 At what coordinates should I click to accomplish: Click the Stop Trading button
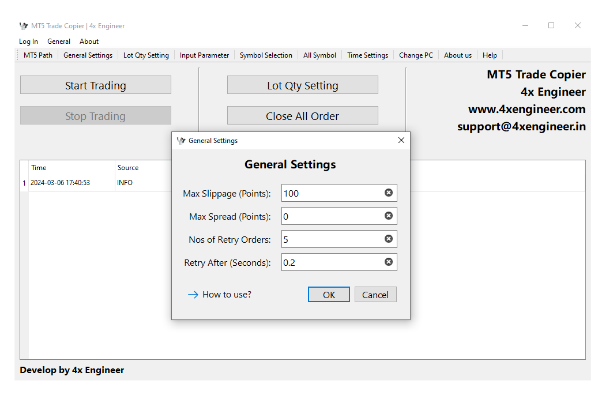click(96, 116)
